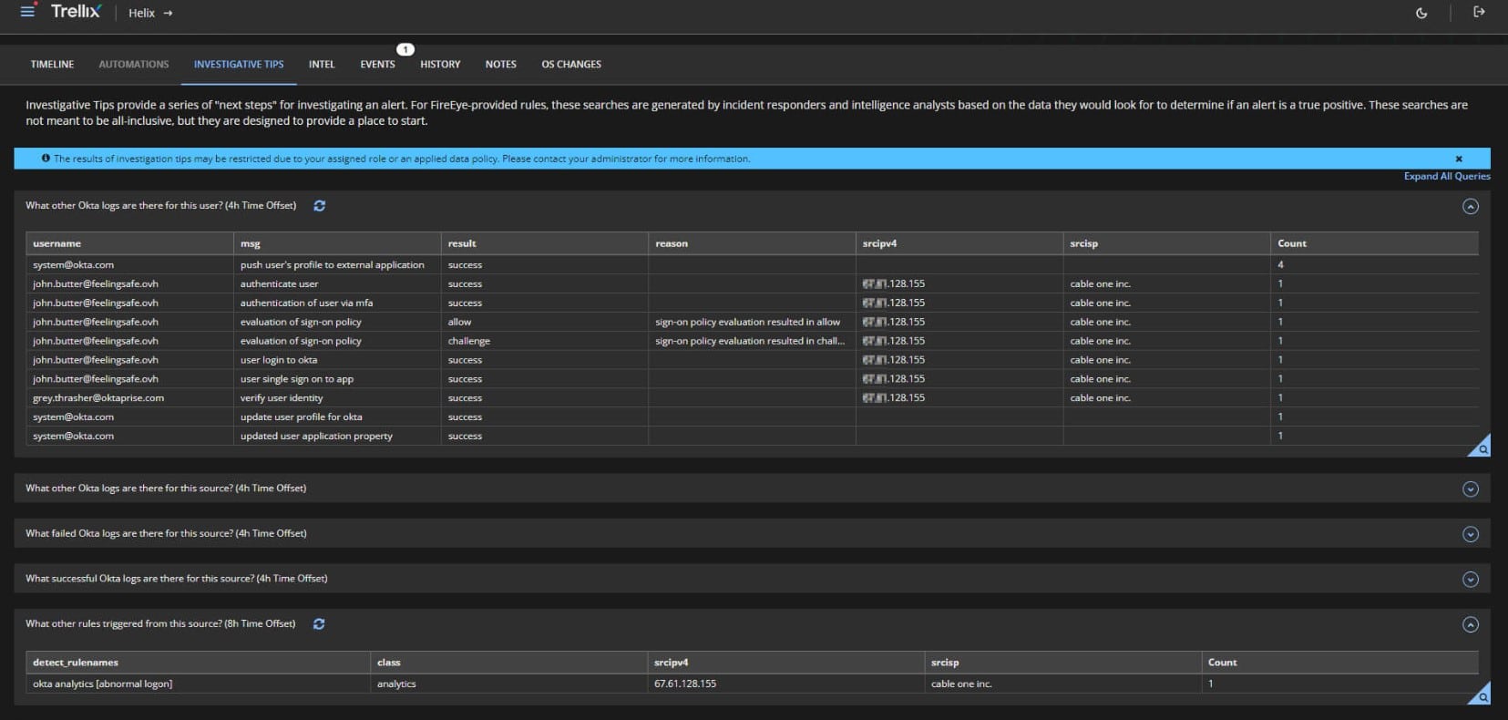The image size is (1508, 720).
Task: Click Expand All Queries link
Action: click(x=1447, y=177)
